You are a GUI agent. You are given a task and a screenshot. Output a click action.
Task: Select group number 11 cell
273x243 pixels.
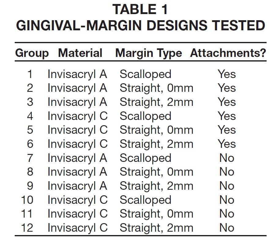point(27,214)
